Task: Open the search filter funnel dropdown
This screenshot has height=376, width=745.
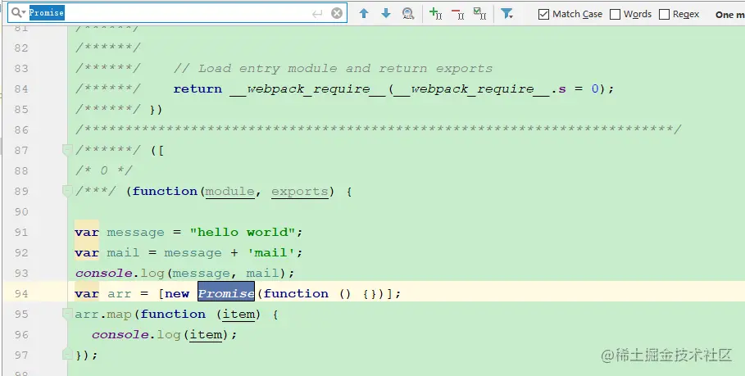Action: pos(507,13)
